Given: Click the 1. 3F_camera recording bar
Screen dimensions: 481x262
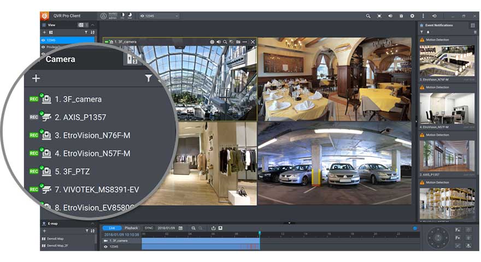Looking at the screenshot, I should (x=201, y=241).
